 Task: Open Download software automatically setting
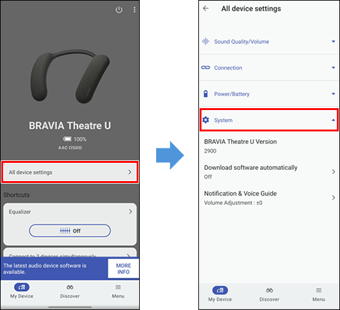269,172
